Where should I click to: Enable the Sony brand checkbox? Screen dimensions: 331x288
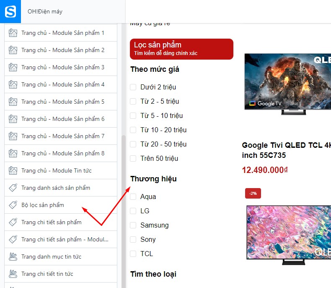click(133, 239)
